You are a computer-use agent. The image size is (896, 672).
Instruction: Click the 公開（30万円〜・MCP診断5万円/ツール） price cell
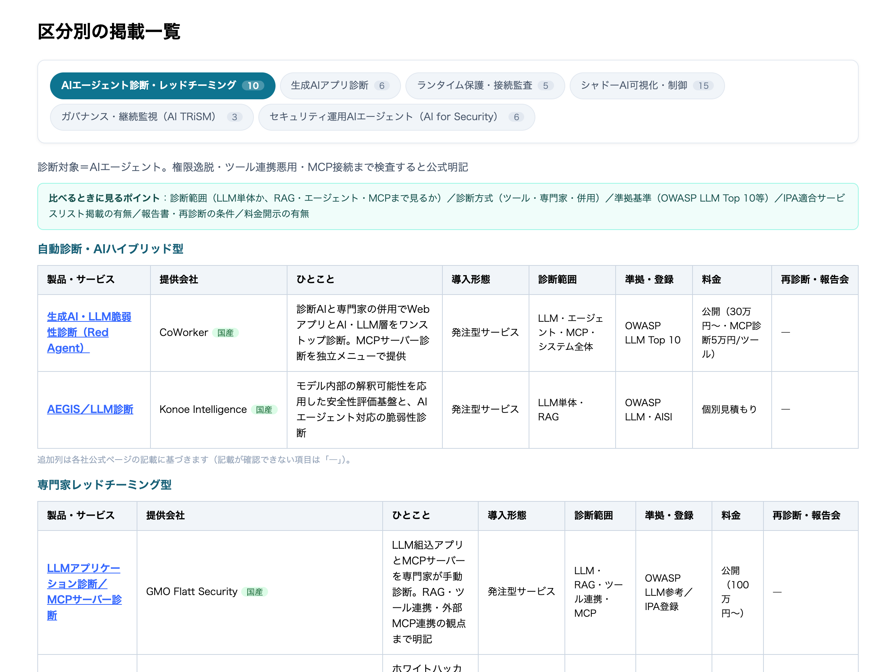[x=731, y=333]
